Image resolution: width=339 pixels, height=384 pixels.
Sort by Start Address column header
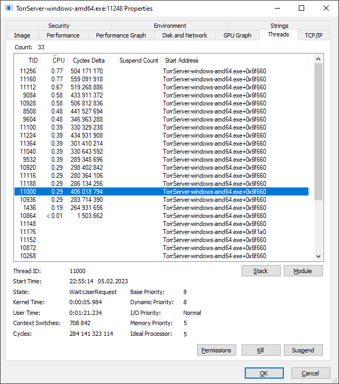coord(235,61)
